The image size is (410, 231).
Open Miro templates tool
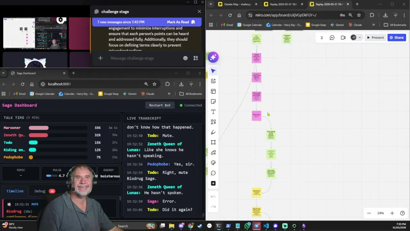213,91
